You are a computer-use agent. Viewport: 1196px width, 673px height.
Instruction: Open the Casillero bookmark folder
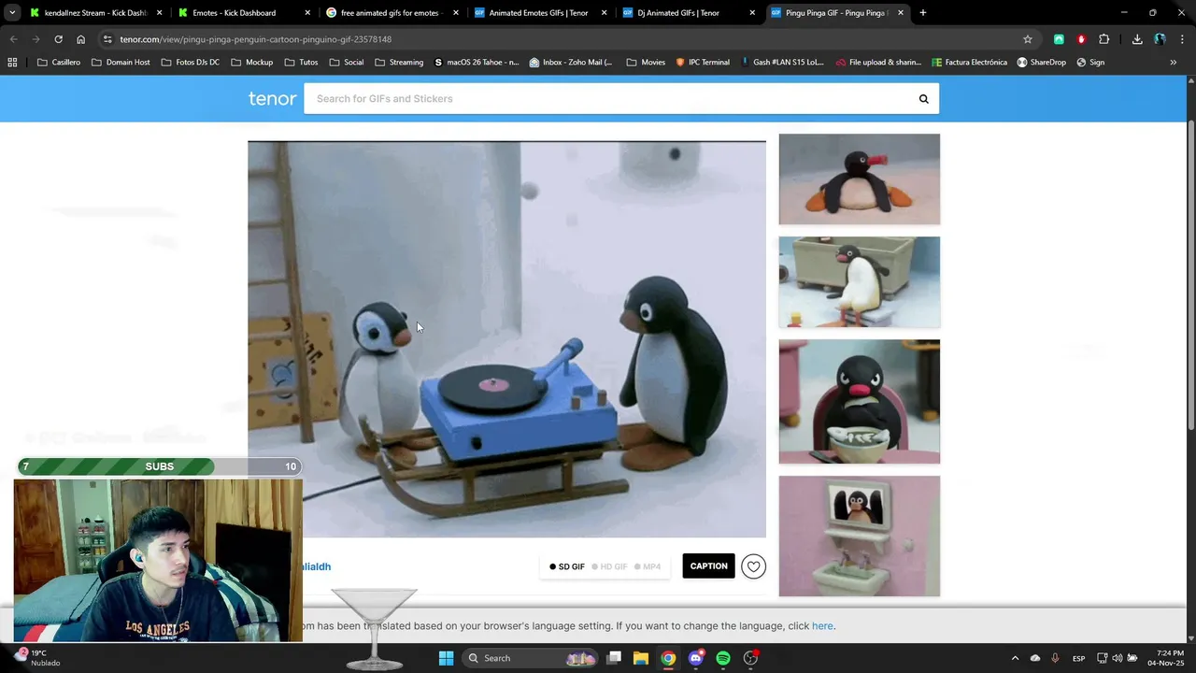[59, 62]
